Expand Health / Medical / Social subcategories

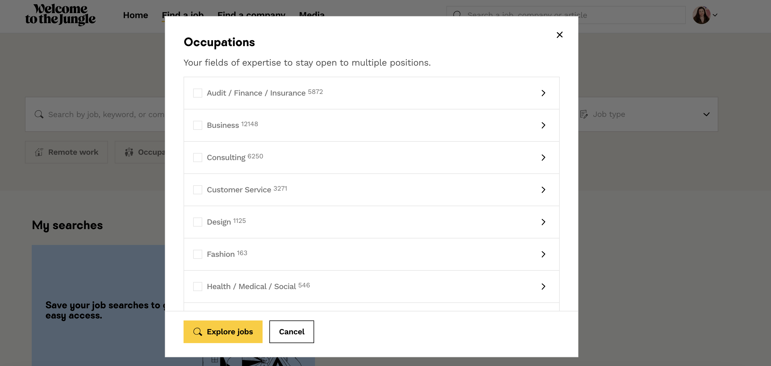tap(543, 287)
